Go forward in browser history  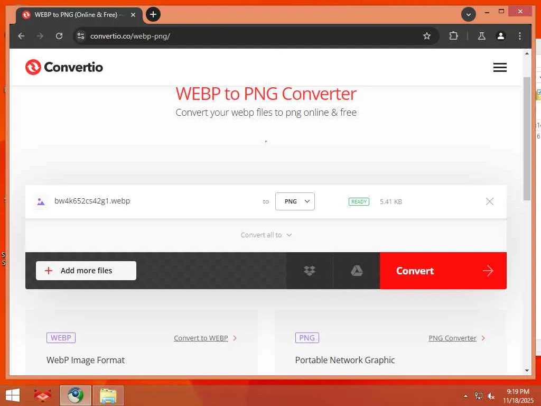(x=40, y=36)
